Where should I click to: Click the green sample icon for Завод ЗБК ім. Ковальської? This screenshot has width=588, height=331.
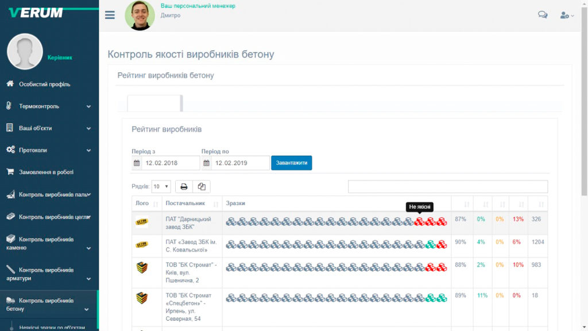(x=431, y=245)
